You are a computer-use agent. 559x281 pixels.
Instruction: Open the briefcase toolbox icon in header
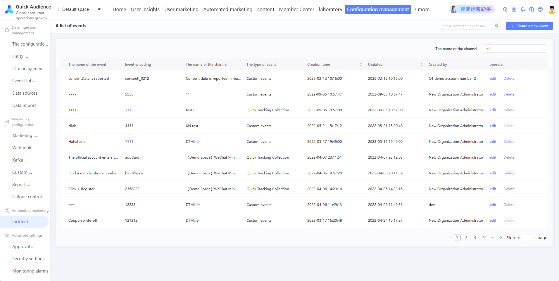point(514,9)
